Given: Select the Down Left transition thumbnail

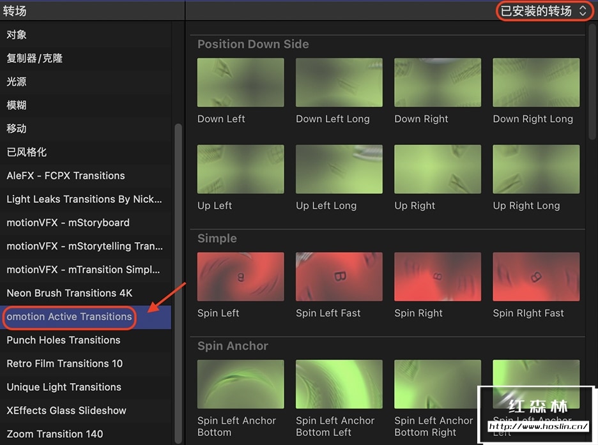Looking at the screenshot, I should pyautogui.click(x=240, y=82).
